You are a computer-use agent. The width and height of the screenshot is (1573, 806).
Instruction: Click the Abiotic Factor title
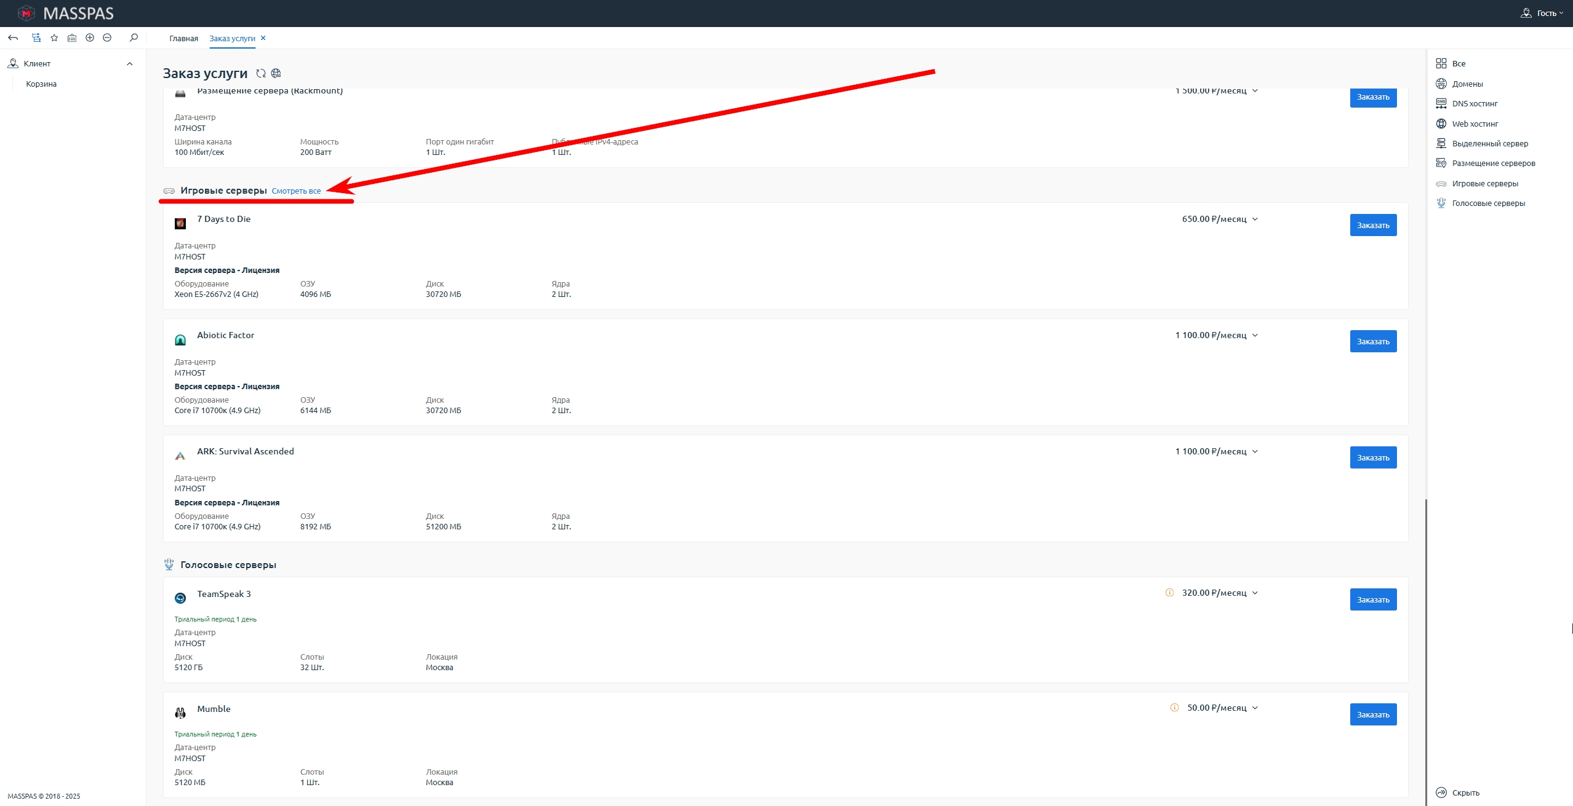pos(225,335)
